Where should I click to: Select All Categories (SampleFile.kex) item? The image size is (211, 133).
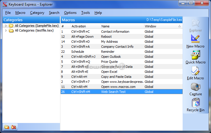pyautogui.click(x=37, y=26)
